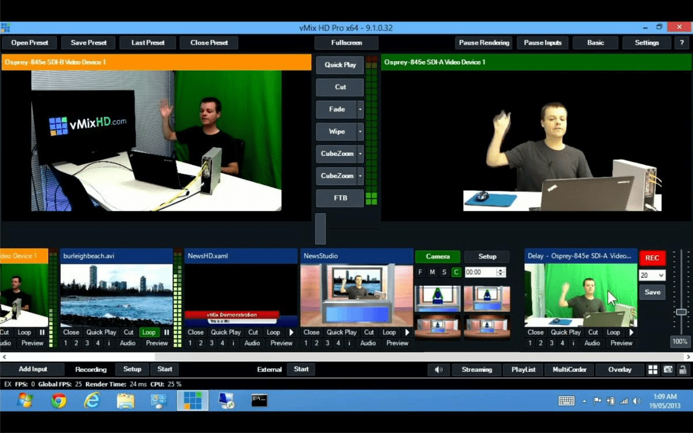The width and height of the screenshot is (693, 433).
Task: Toggle Loop on the burleighbeach.avi input
Action: pyautogui.click(x=149, y=332)
